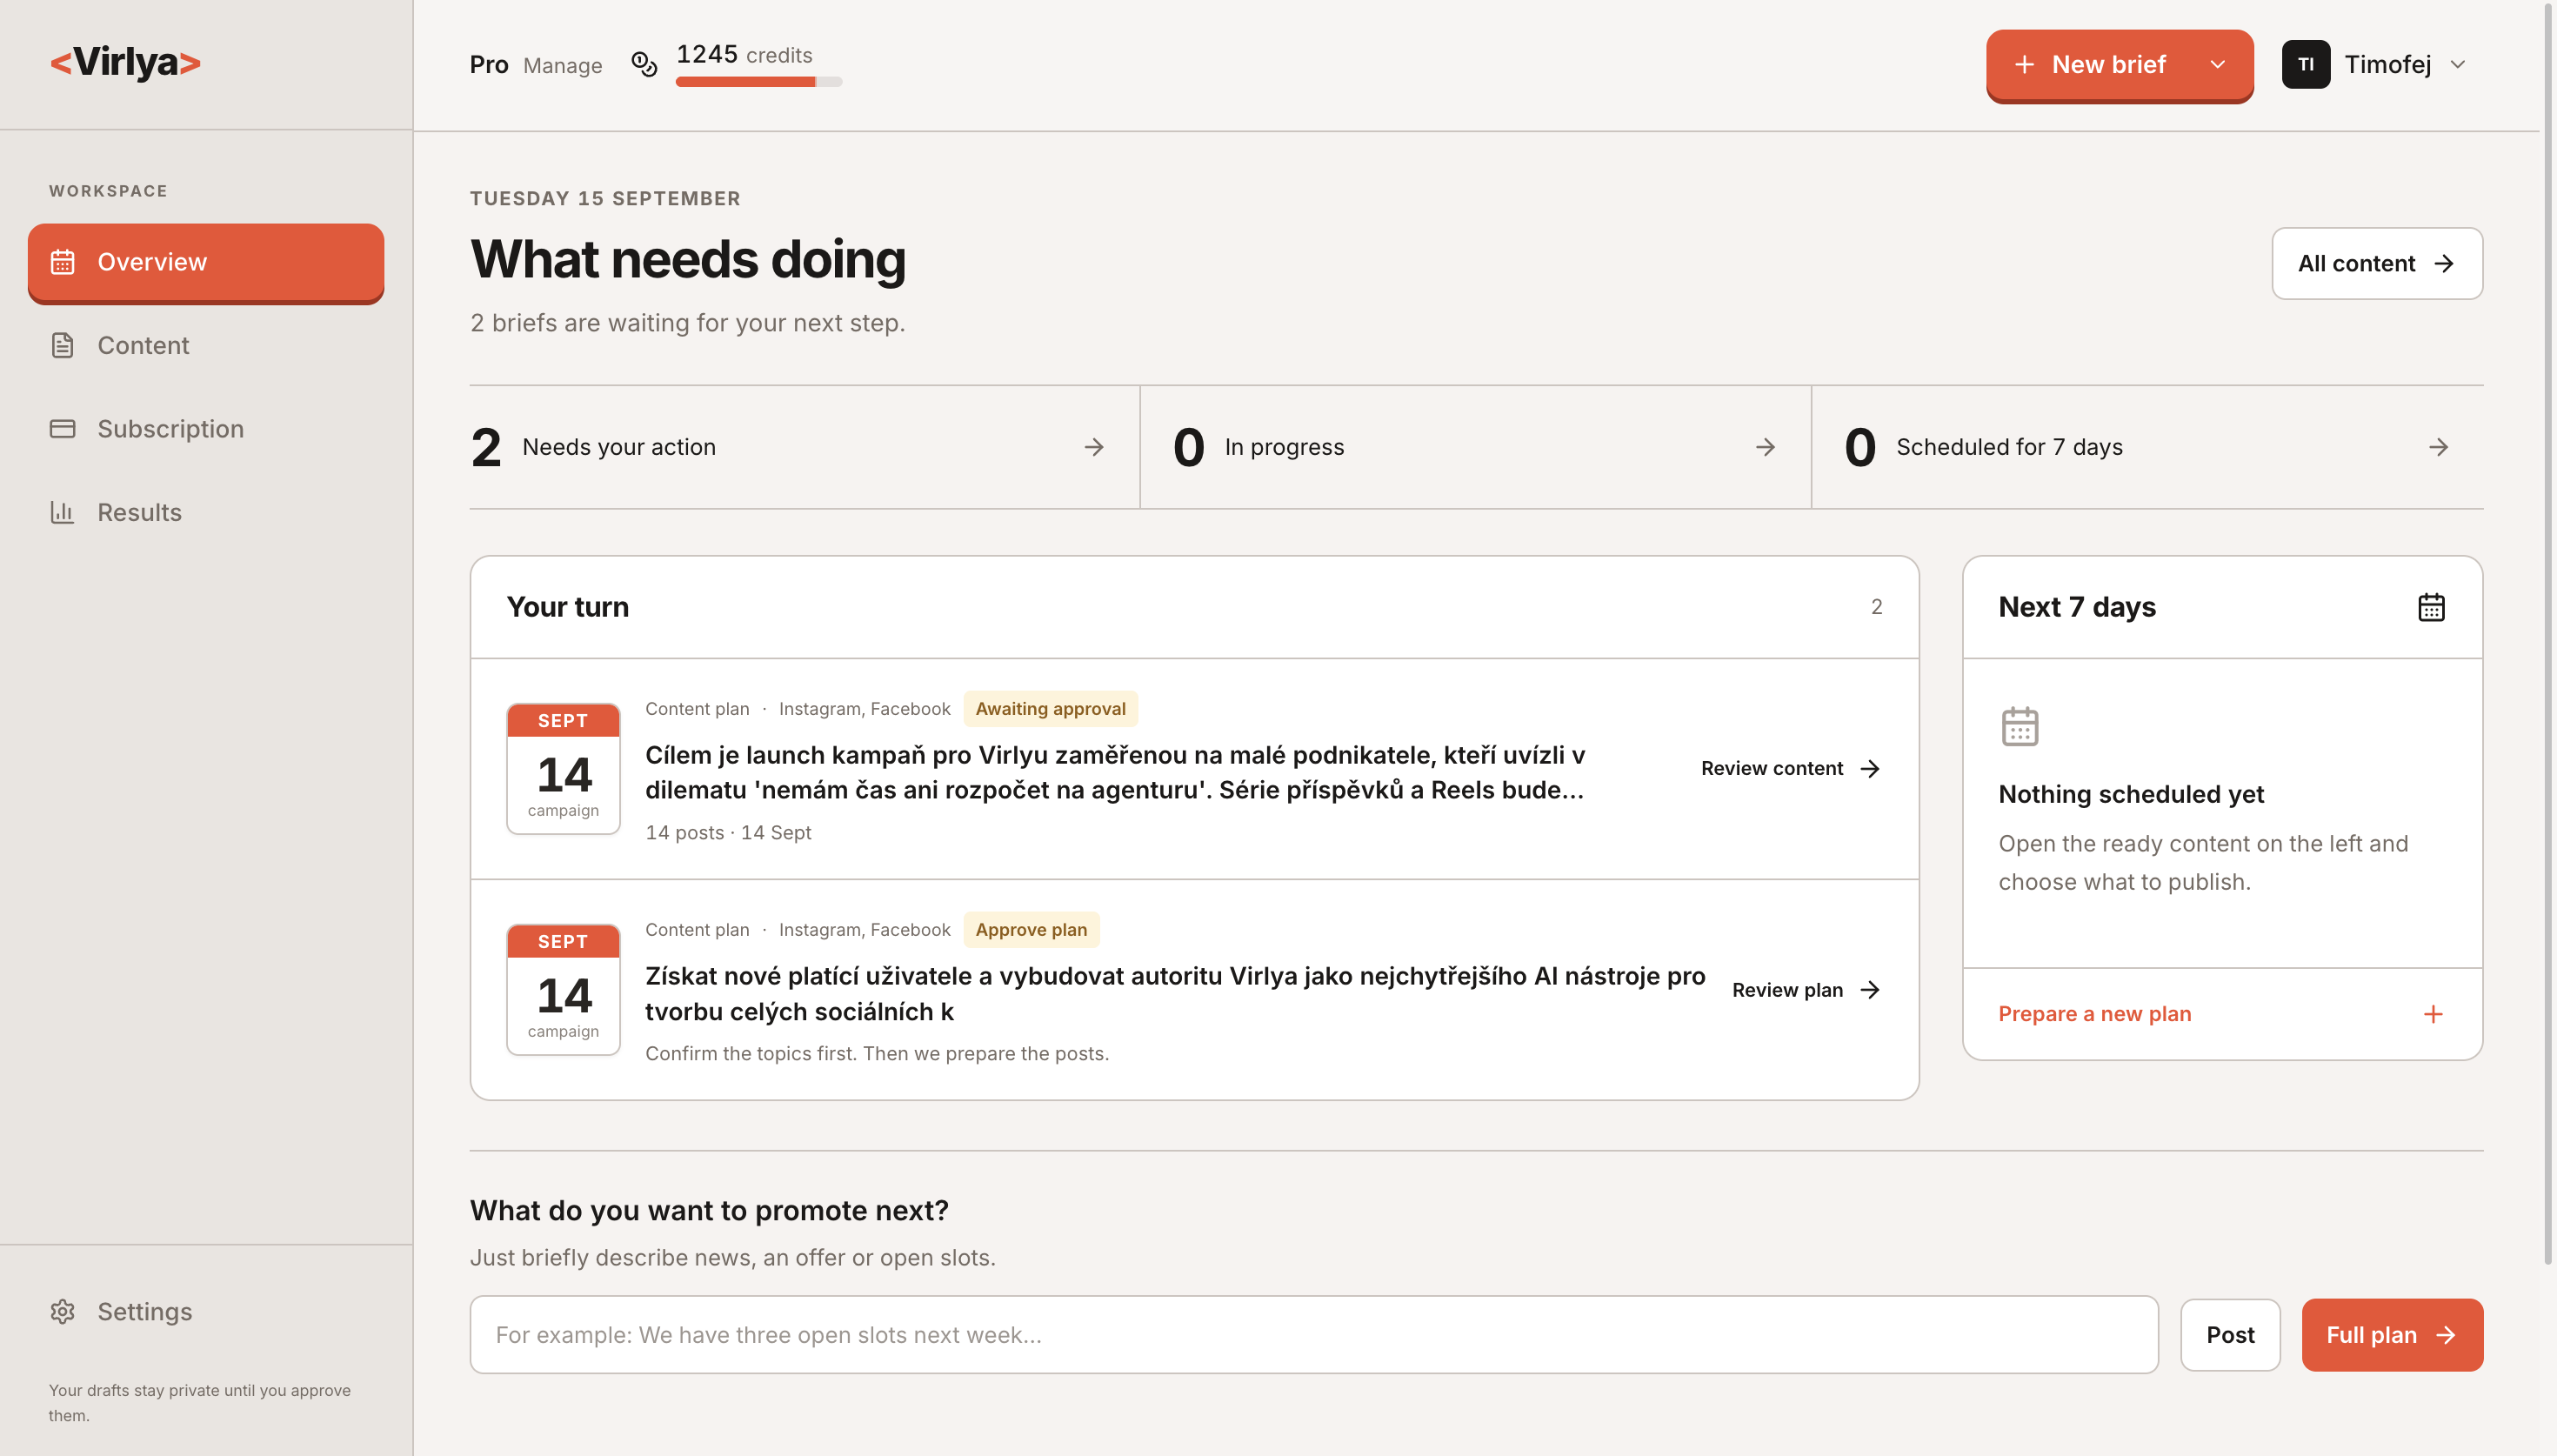Open Content in the sidebar
The width and height of the screenshot is (2557, 1456).
206,345
